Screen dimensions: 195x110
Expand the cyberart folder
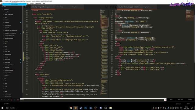3,28
